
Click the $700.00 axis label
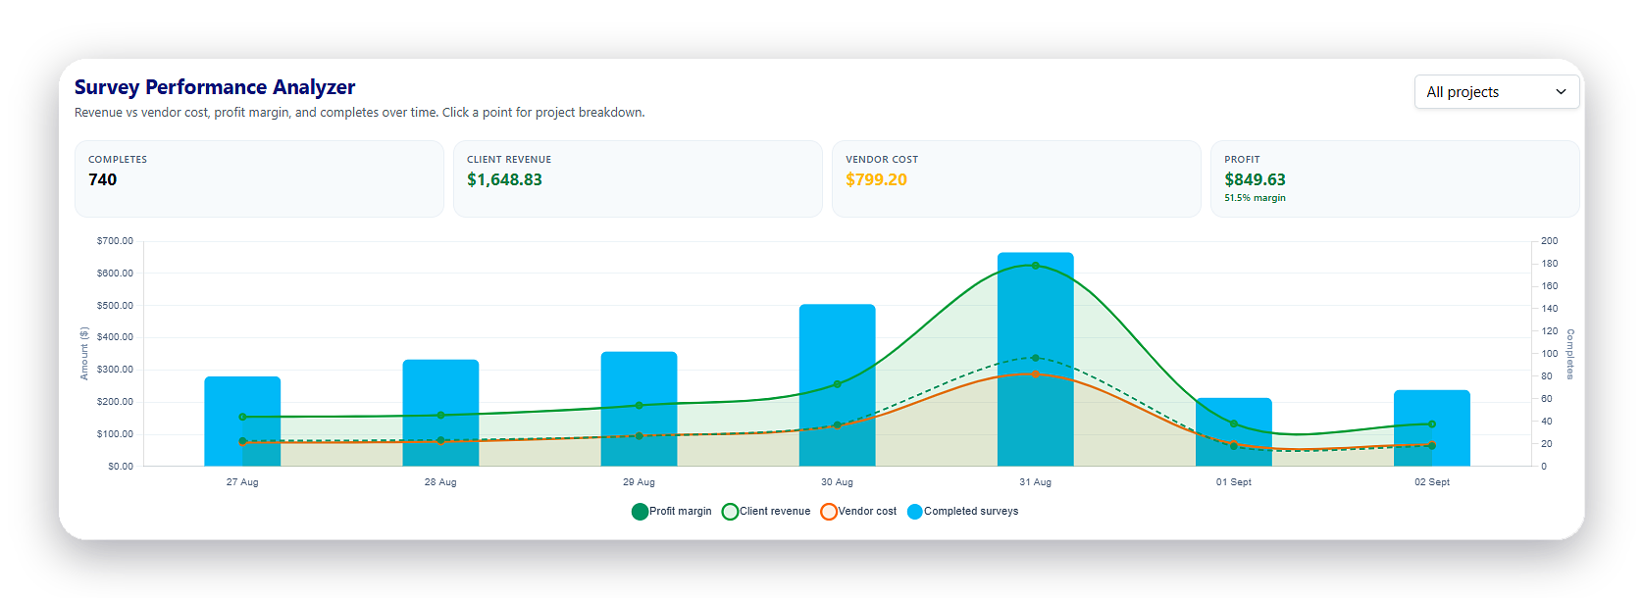click(115, 241)
